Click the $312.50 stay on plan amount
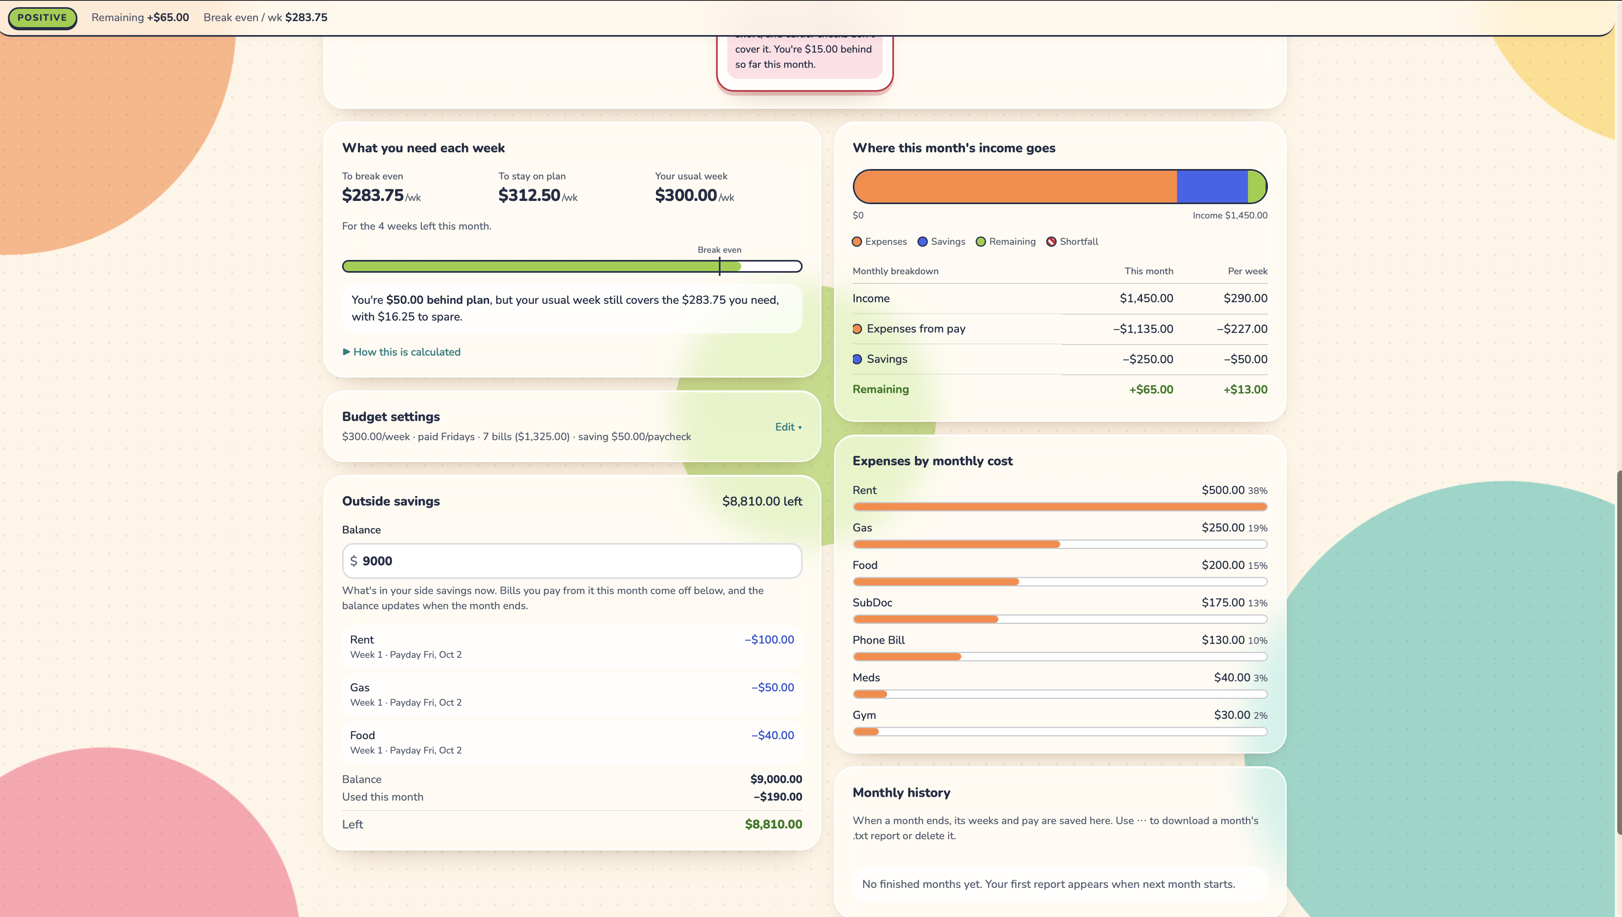Screen dimensions: 1622x917 point(529,195)
